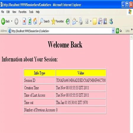Click the Creation Time date value
The width and height of the screenshot is (133, 133).
point(72,88)
